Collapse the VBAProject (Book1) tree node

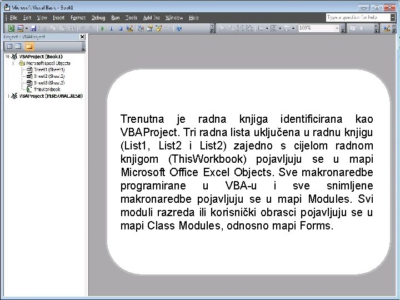pyautogui.click(x=7, y=57)
